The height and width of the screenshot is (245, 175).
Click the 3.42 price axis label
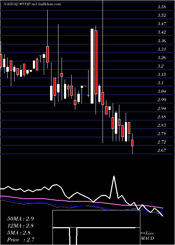tap(161, 32)
